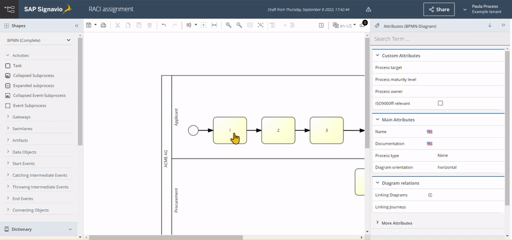Open the en-US language dropdown
Image resolution: width=512 pixels, height=240 pixels.
click(343, 25)
